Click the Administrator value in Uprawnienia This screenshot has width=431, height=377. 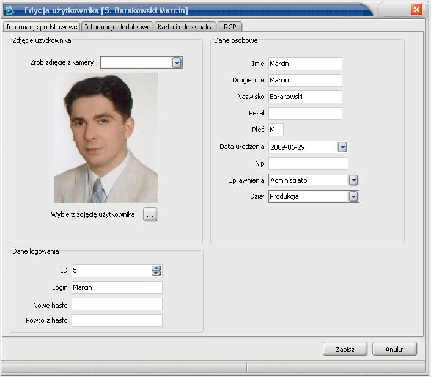(290, 180)
